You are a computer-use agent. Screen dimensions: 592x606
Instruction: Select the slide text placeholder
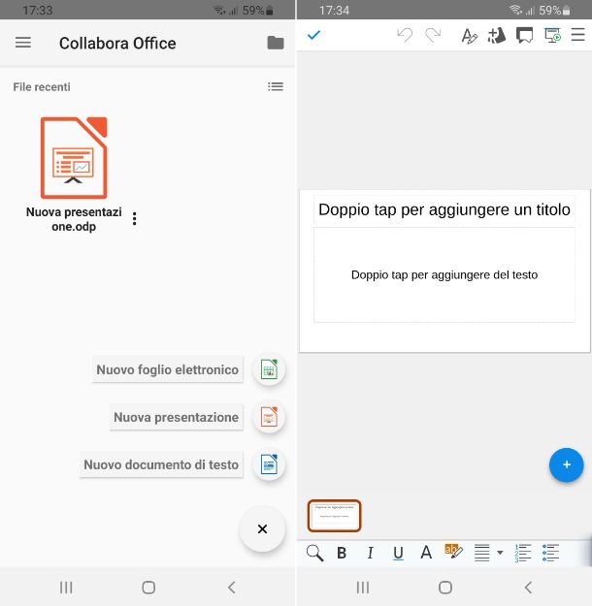[444, 274]
